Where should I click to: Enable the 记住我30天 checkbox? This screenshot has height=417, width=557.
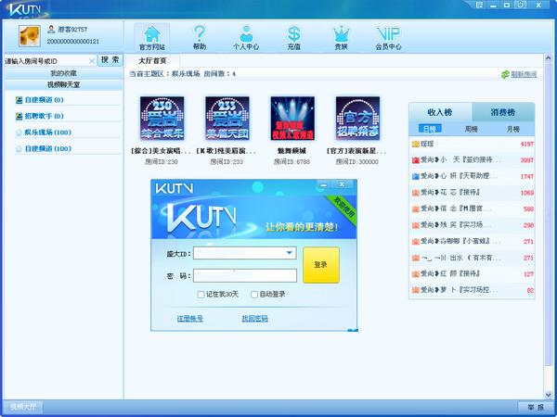click(x=201, y=295)
